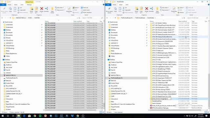The width and height of the screenshot is (210, 118).
Task: Open the New item dropdown in left window
Action: (x=59, y=8)
